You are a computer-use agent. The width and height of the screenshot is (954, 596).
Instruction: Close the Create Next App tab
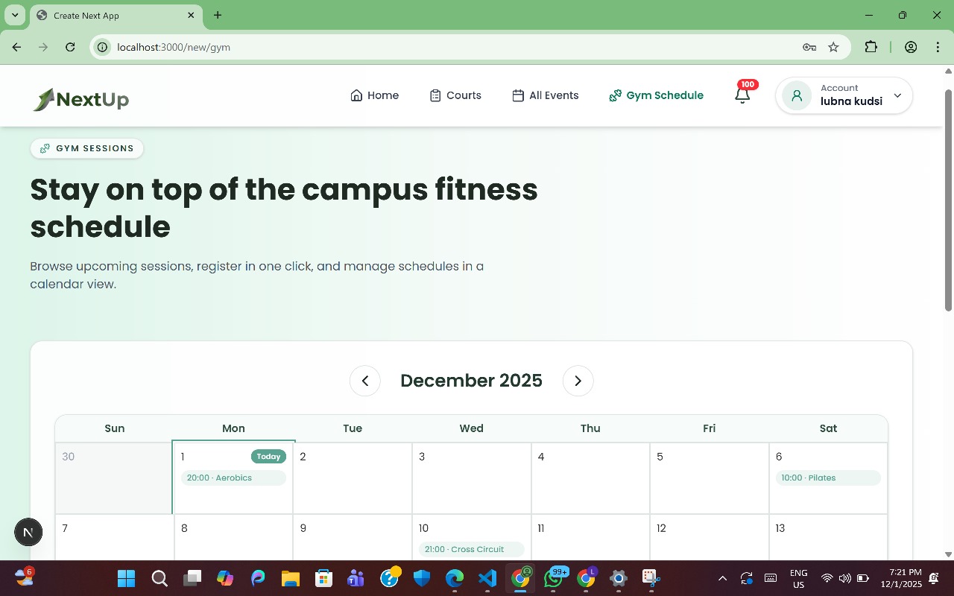(x=192, y=15)
